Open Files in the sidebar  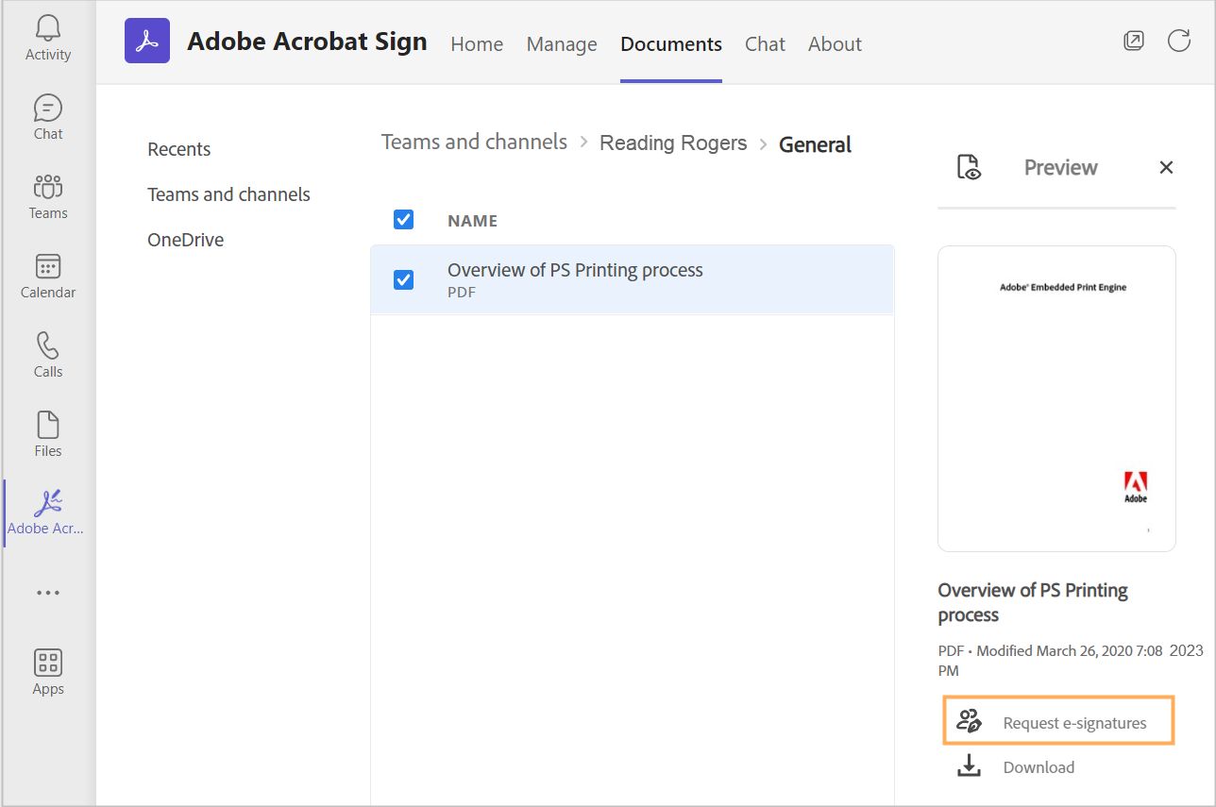pos(48,434)
